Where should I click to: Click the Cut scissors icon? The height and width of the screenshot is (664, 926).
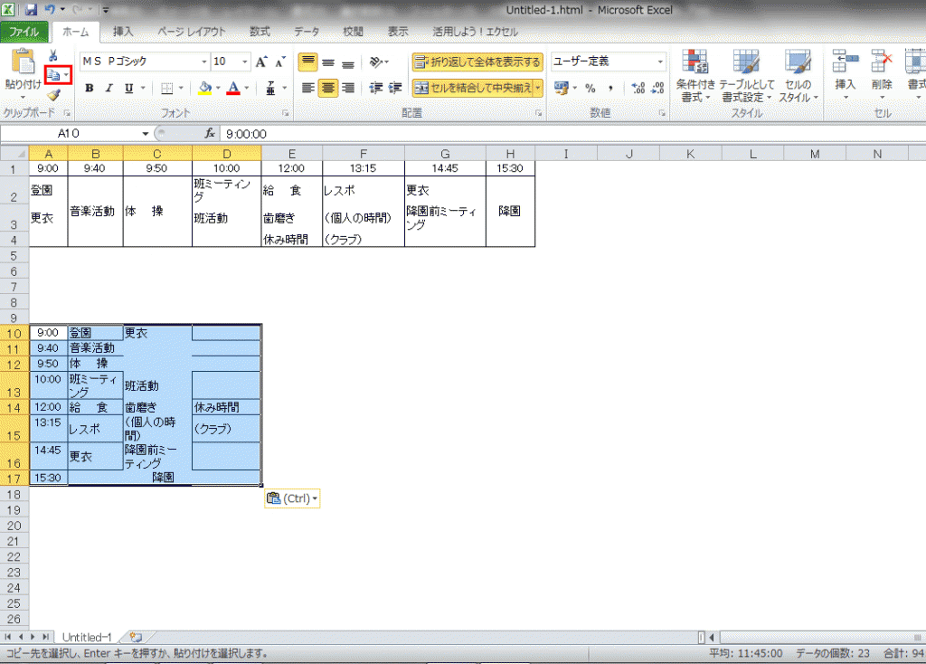(52, 56)
